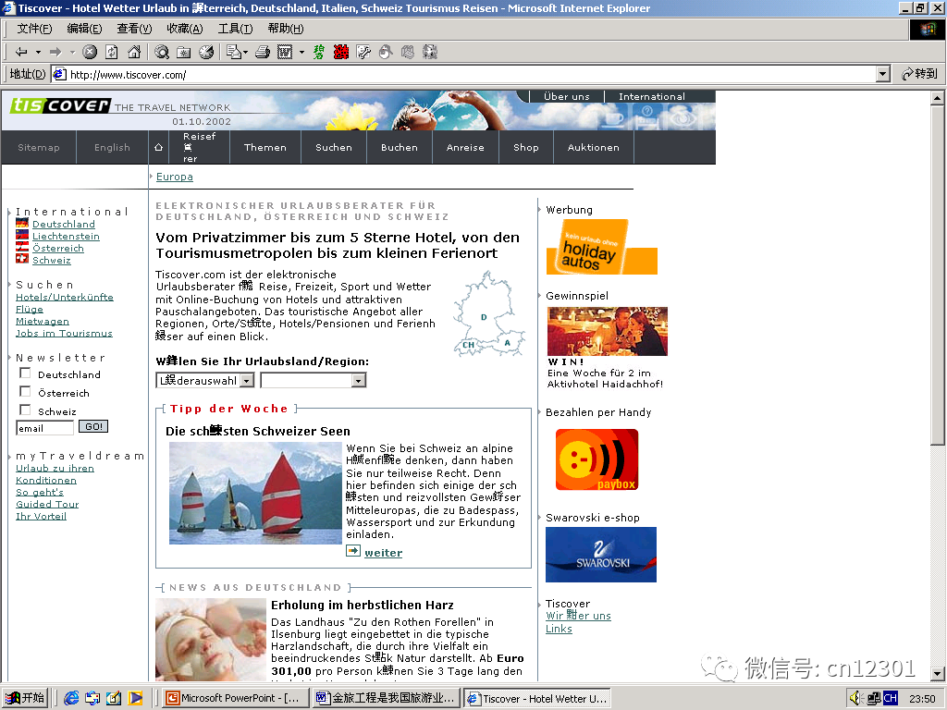The width and height of the screenshot is (947, 710).
Task: Open the Hotels/Unterkünfte link
Action: coord(65,297)
